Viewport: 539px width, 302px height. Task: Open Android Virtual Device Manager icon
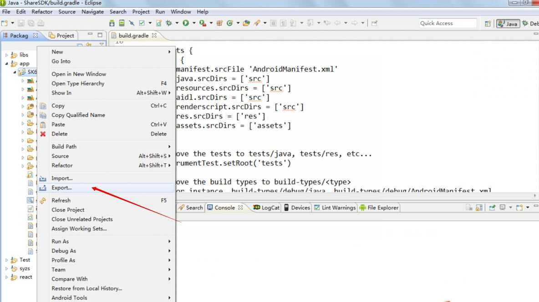(x=122, y=23)
